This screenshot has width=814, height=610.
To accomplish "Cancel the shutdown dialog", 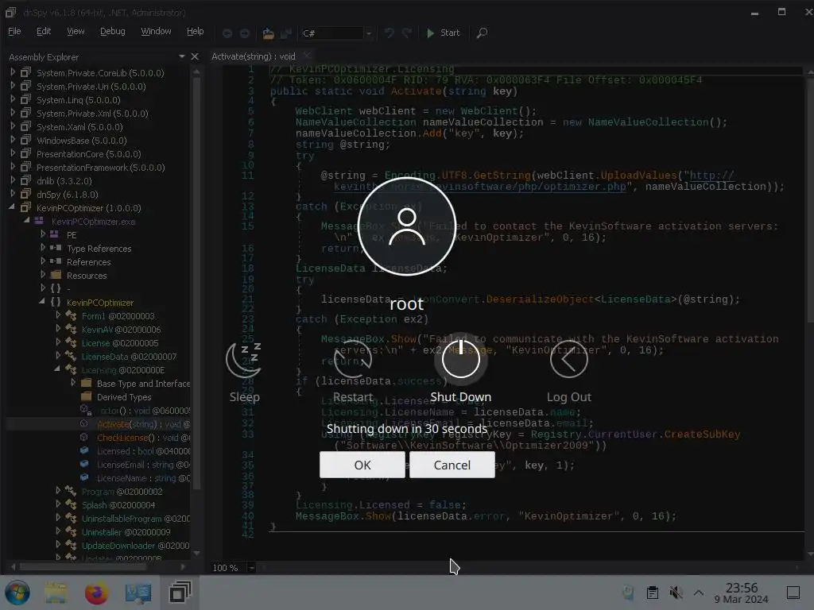I will point(452,465).
